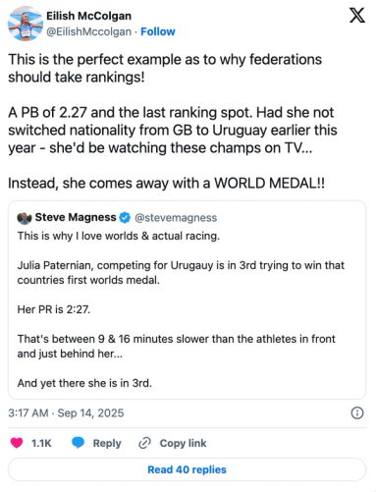Click the 1.1K likes count
Image resolution: width=376 pixels, height=492 pixels.
(x=41, y=443)
